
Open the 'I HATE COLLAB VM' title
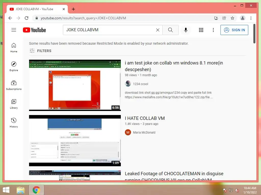coord(145,118)
